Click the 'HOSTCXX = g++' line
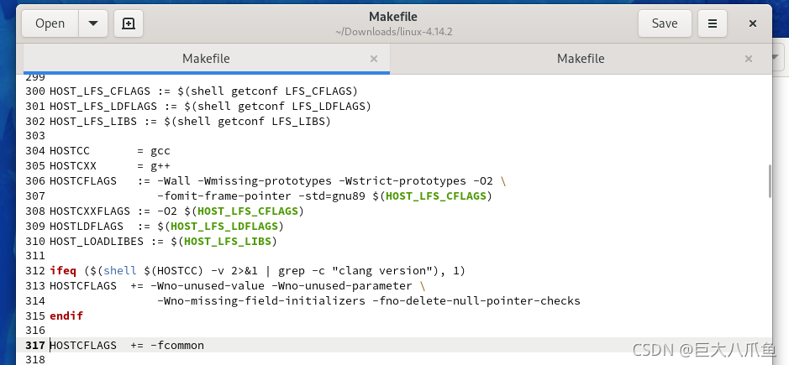789x365 pixels. click(x=110, y=165)
